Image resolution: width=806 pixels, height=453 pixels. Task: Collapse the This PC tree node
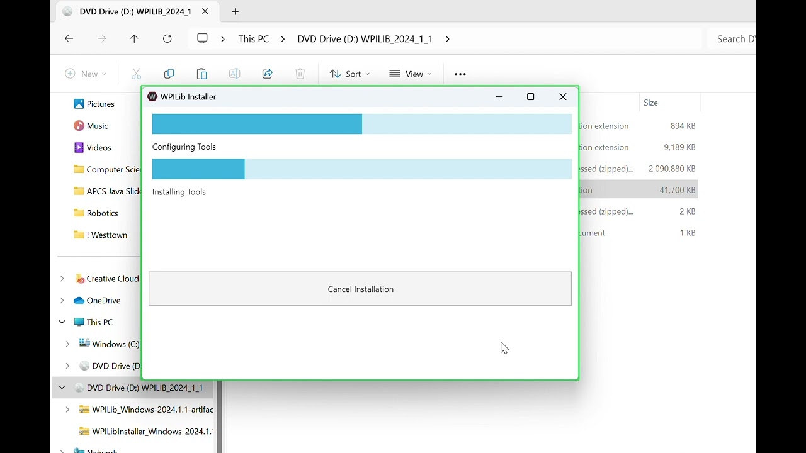[62, 322]
